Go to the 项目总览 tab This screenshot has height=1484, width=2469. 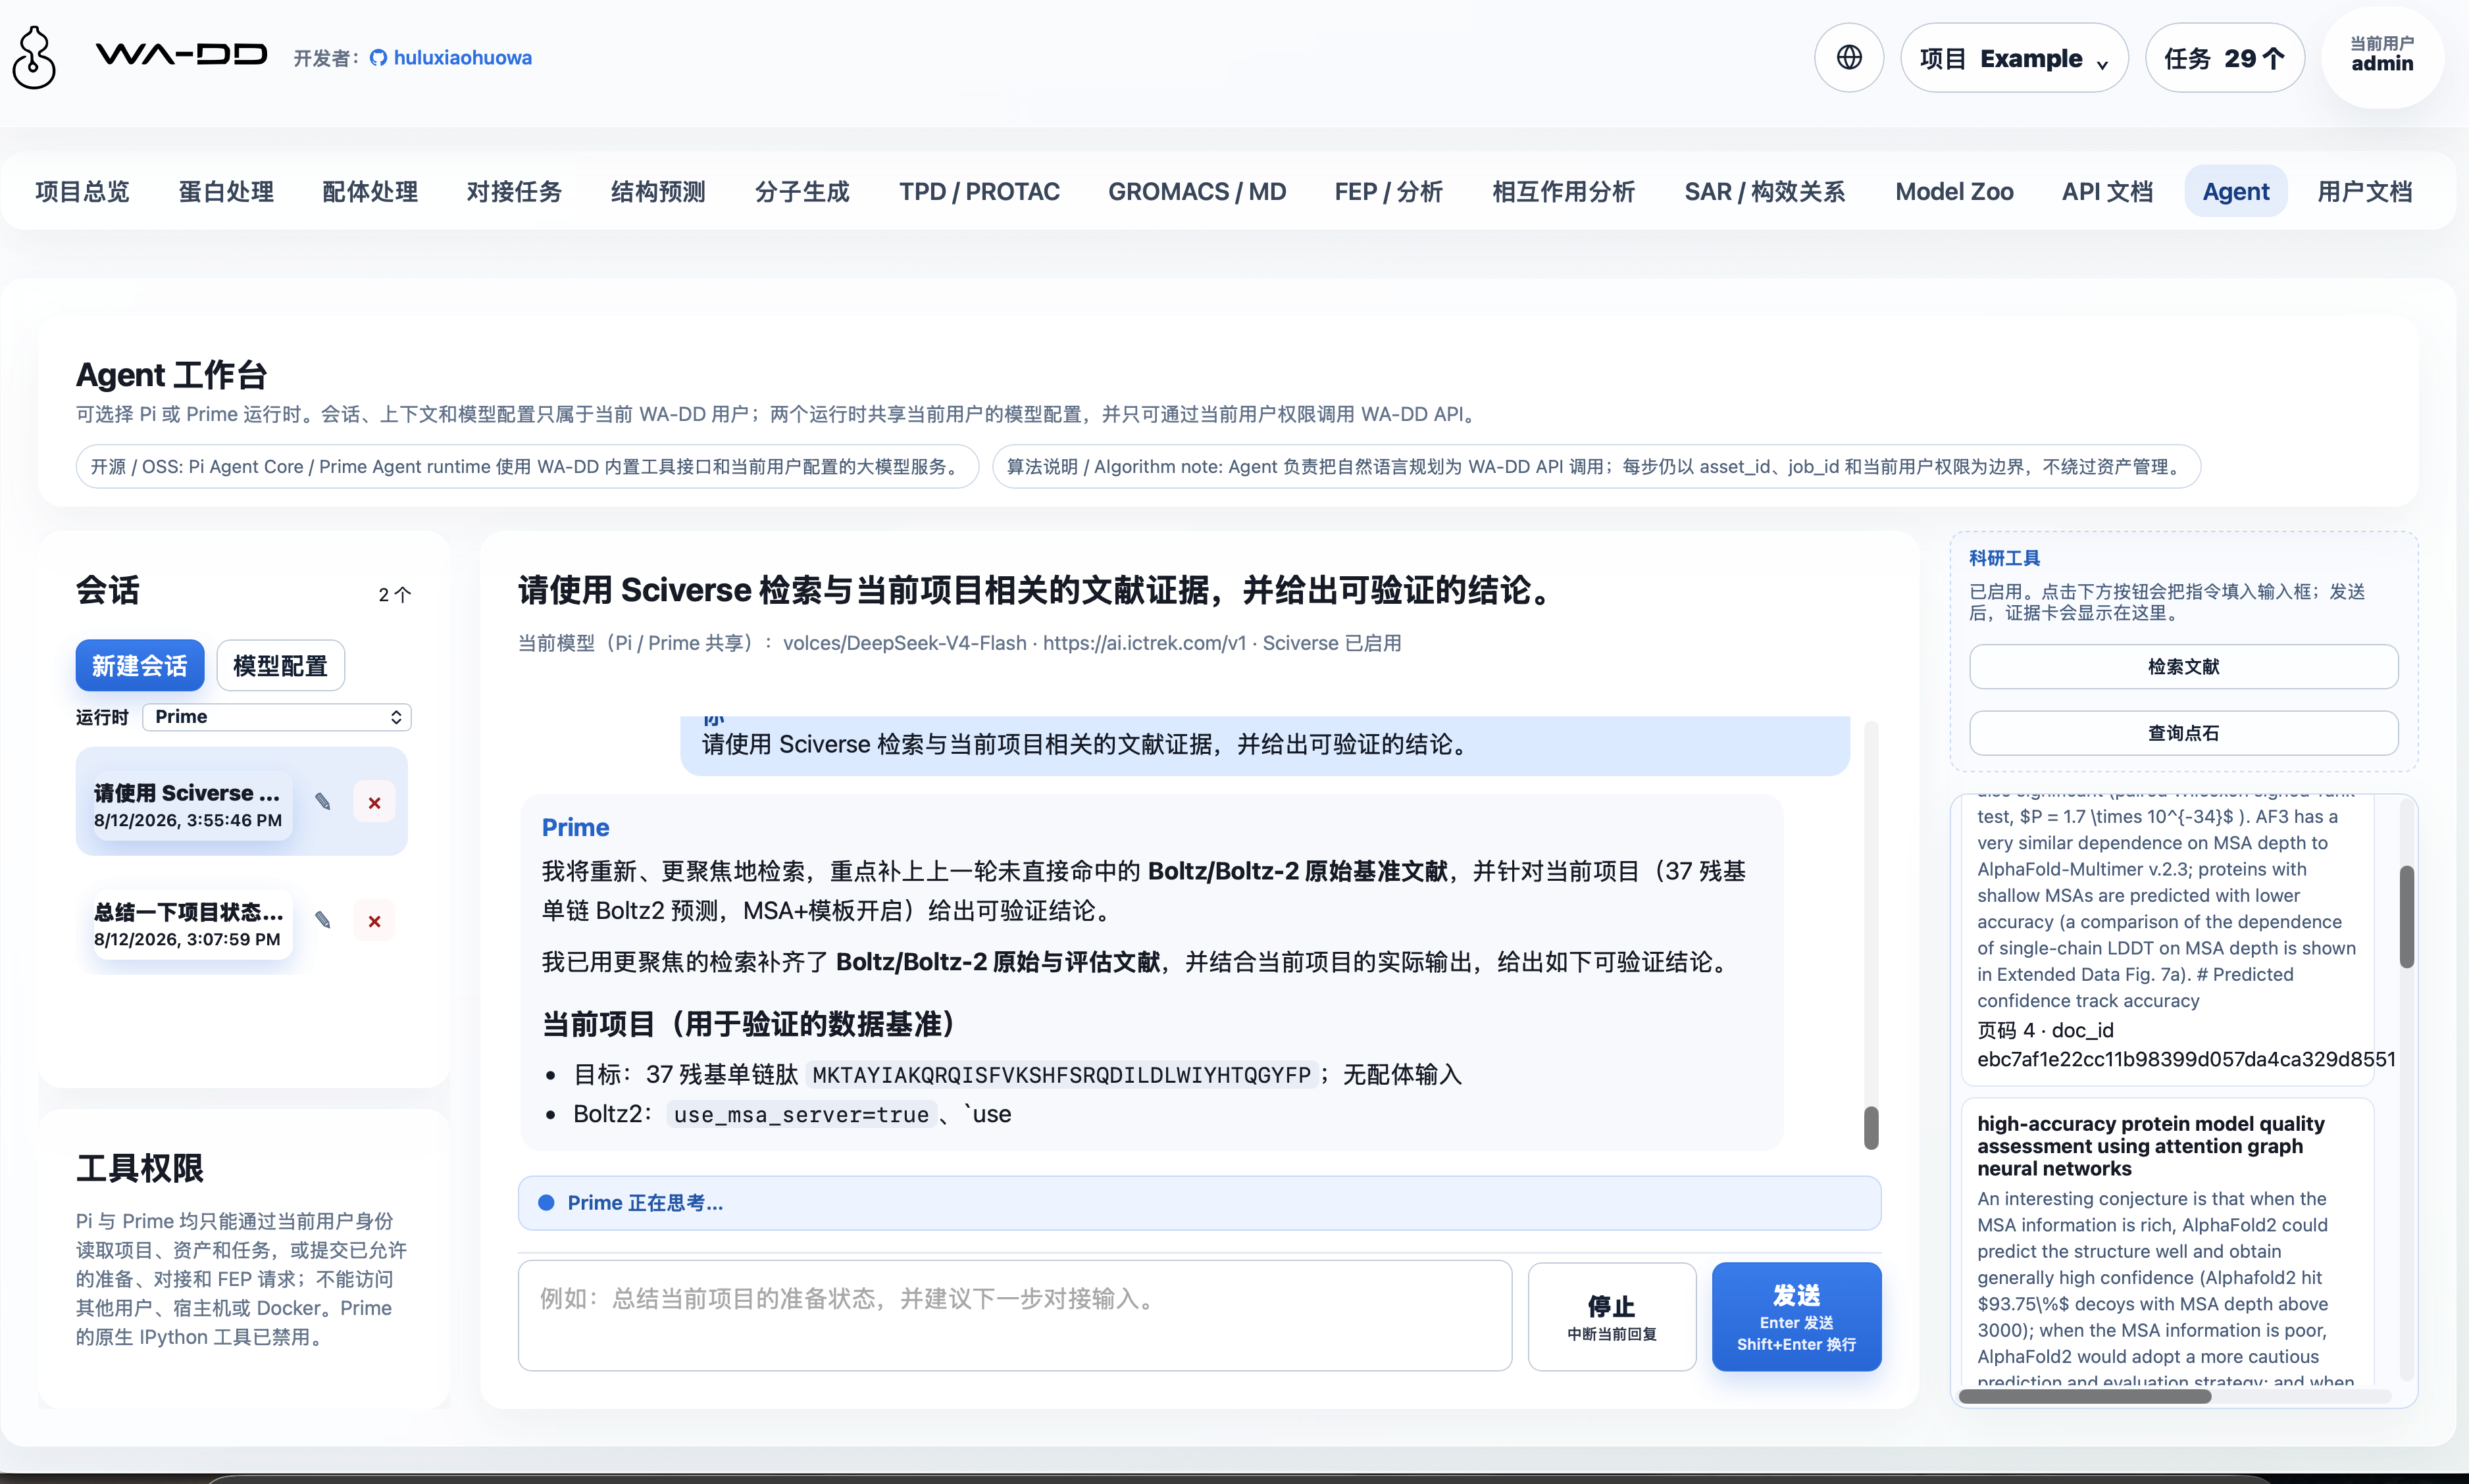pyautogui.click(x=82, y=191)
